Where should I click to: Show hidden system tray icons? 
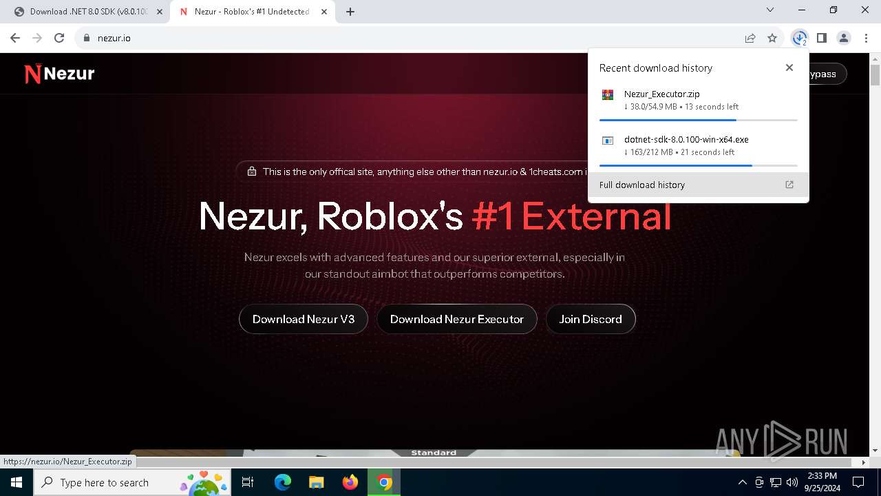point(742,482)
